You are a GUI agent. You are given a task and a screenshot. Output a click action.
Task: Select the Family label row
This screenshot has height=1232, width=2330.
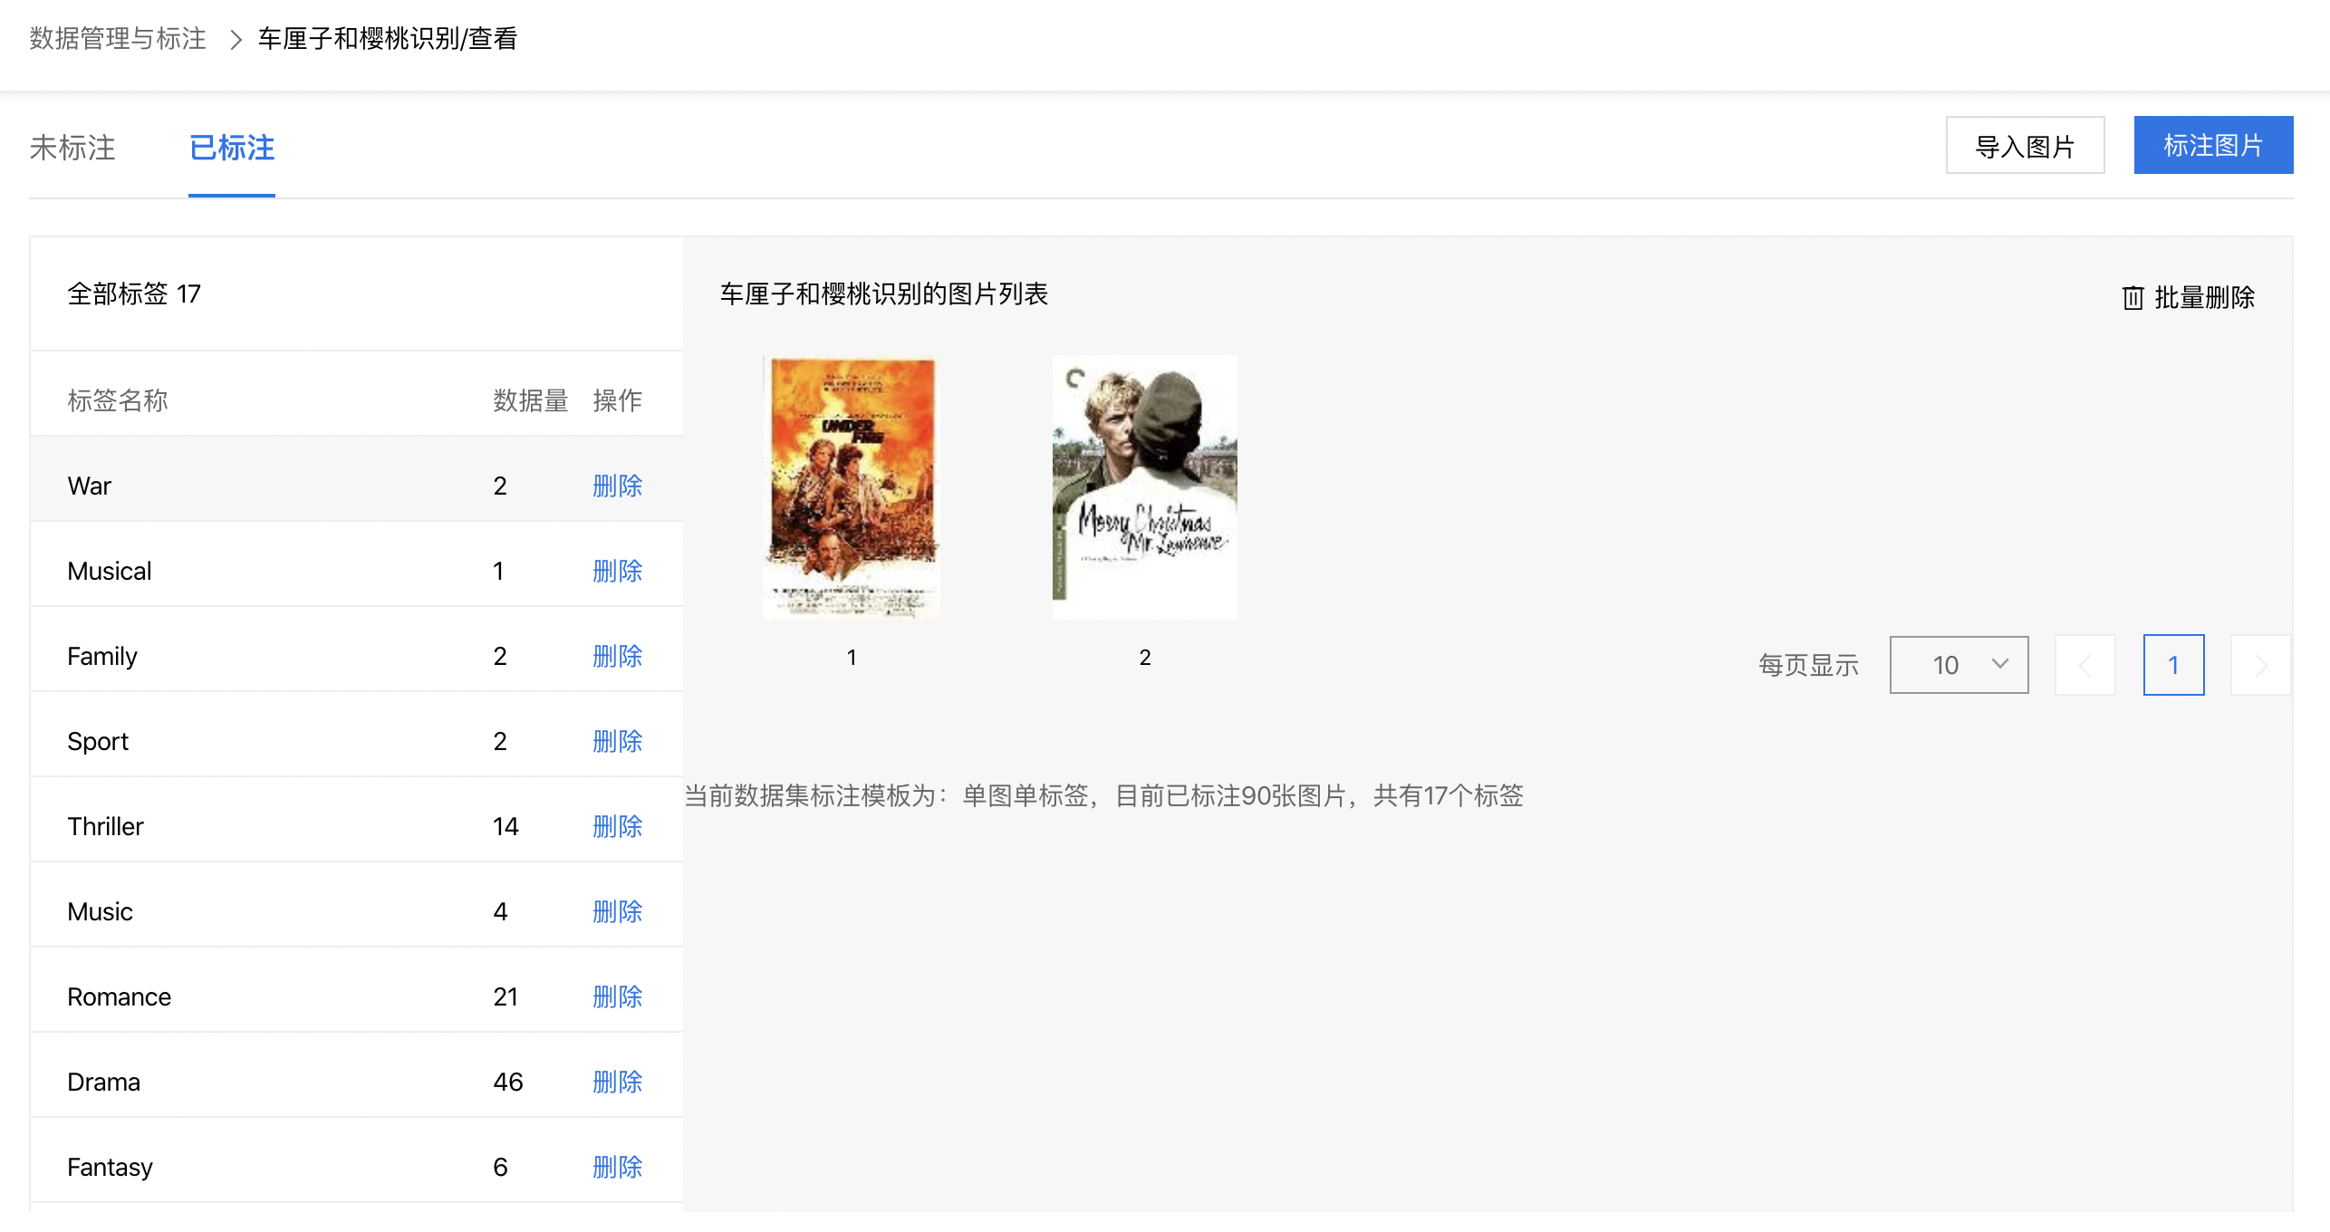tap(356, 650)
